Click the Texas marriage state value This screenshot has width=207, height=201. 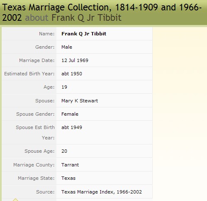point(68,178)
